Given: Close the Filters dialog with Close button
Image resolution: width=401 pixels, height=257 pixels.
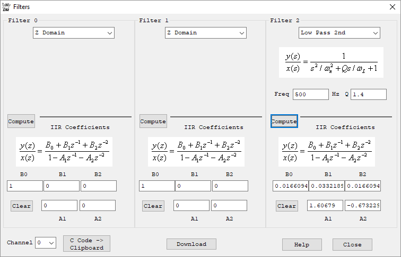Looking at the screenshot, I should [x=352, y=244].
